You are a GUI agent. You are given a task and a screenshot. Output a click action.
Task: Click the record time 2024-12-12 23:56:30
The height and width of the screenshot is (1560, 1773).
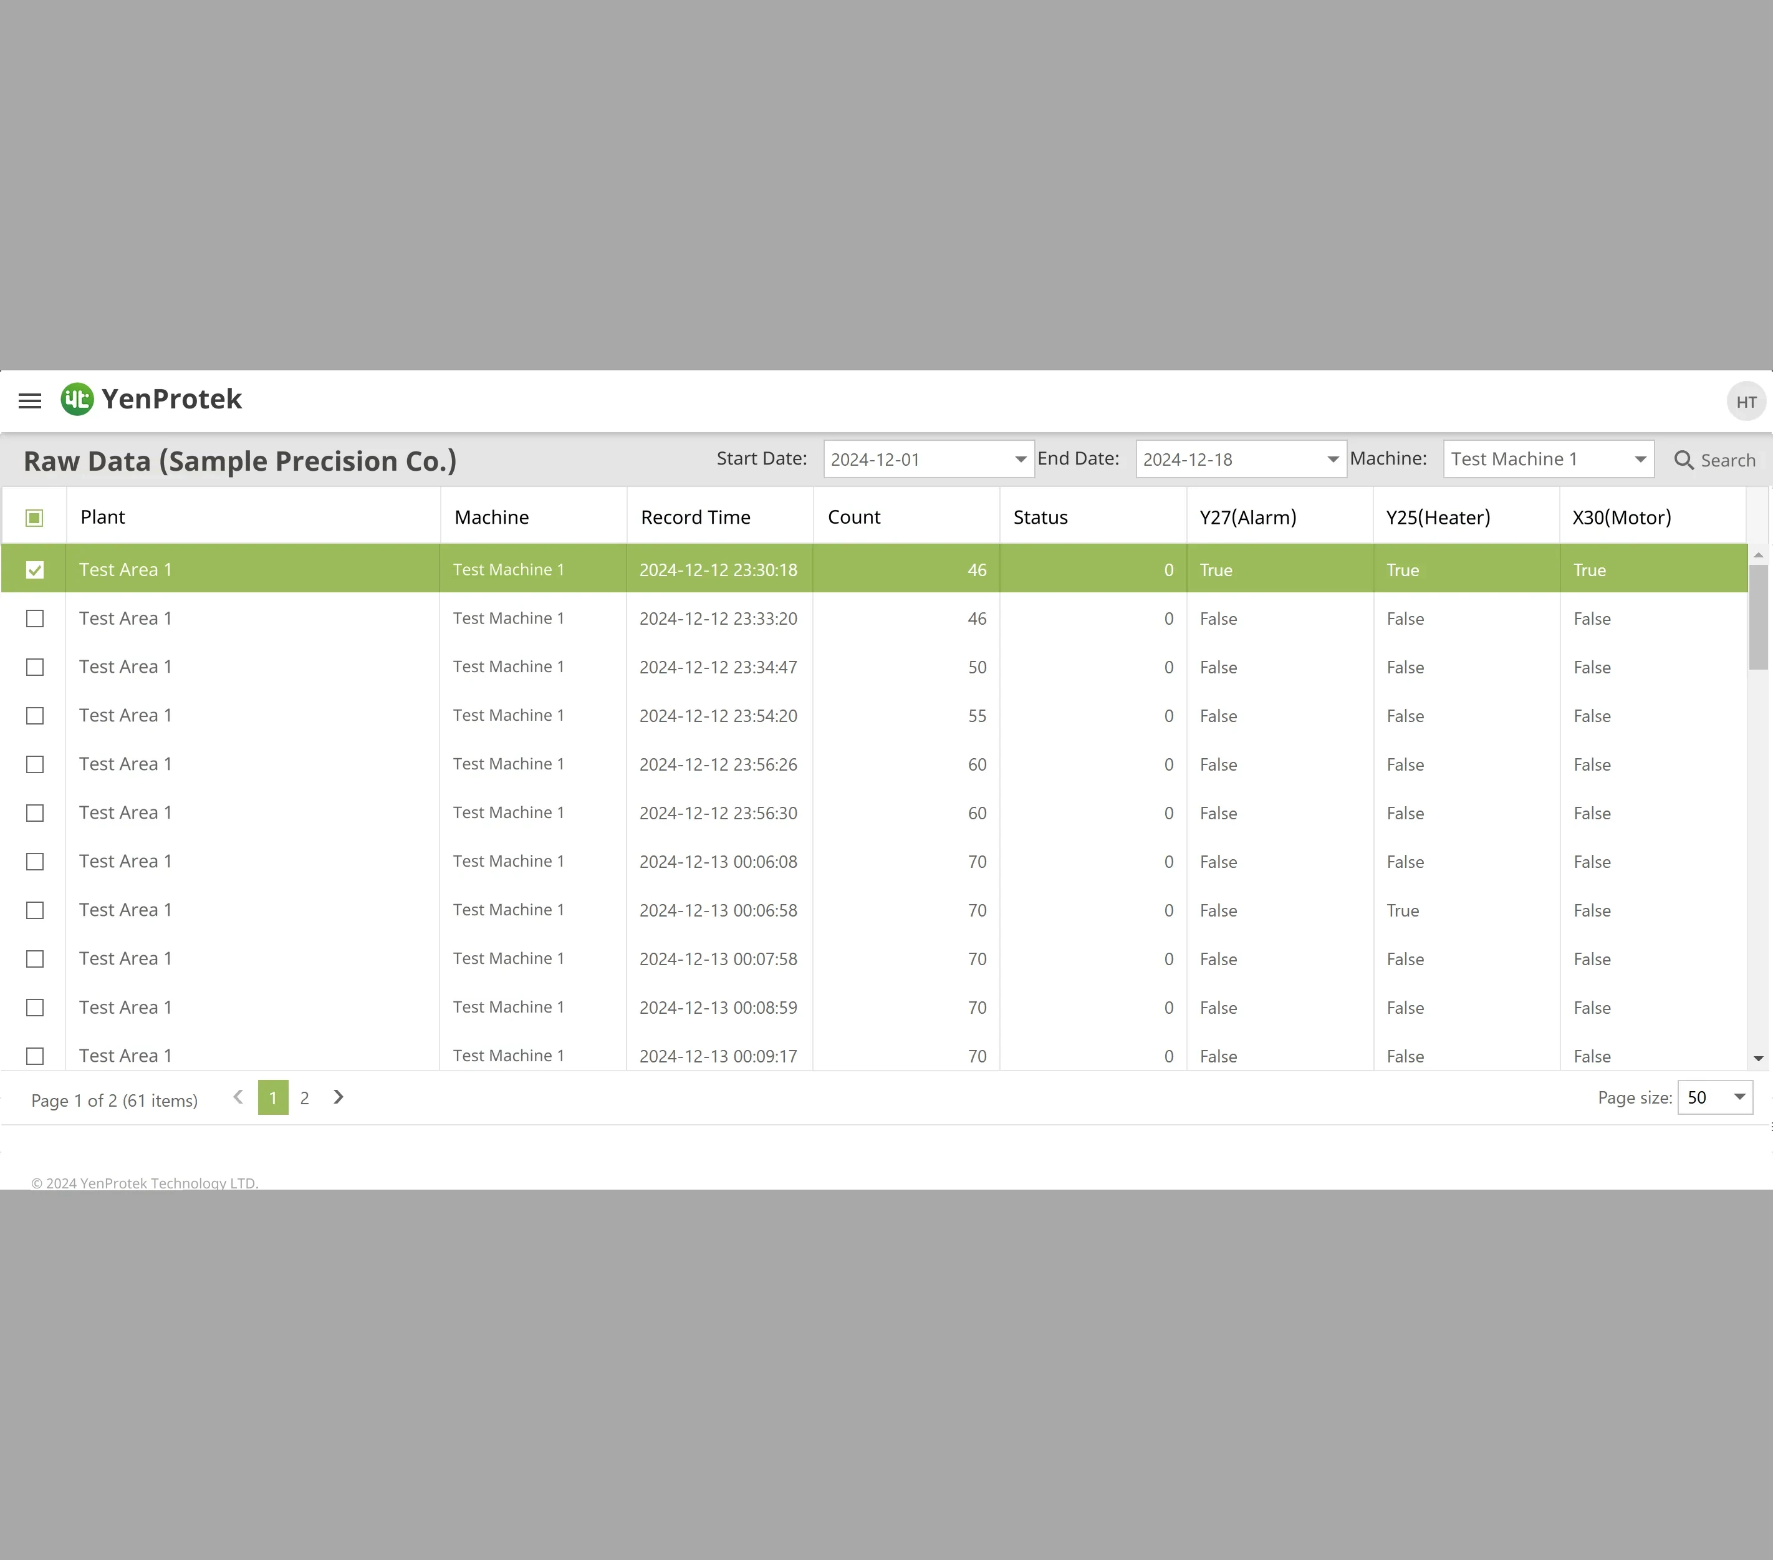pyautogui.click(x=718, y=813)
